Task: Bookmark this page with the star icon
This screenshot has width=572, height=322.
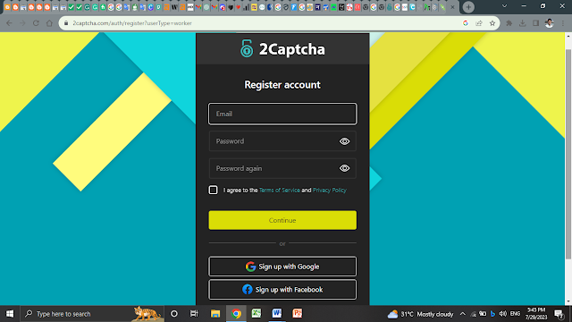Action: (492, 23)
